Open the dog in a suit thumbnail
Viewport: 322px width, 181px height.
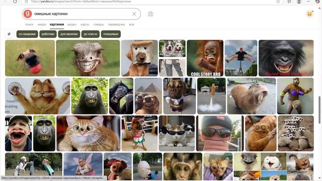pyautogui.click(x=180, y=96)
